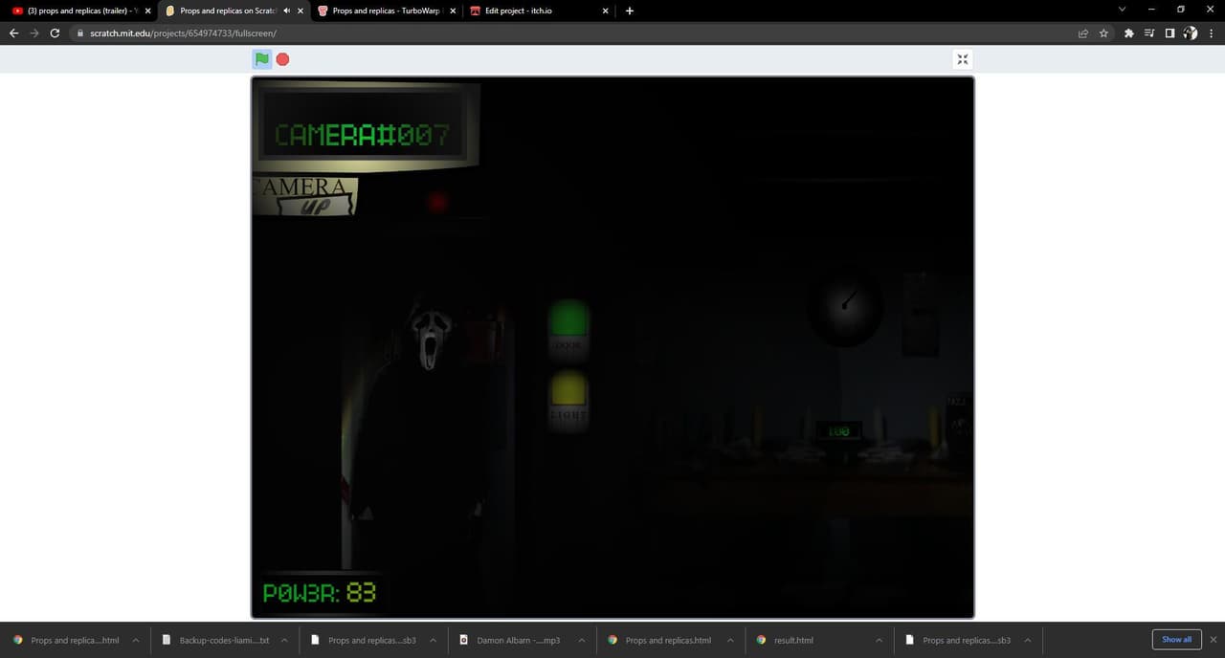Go back to the previous page
This screenshot has height=658, width=1225.
(13, 33)
